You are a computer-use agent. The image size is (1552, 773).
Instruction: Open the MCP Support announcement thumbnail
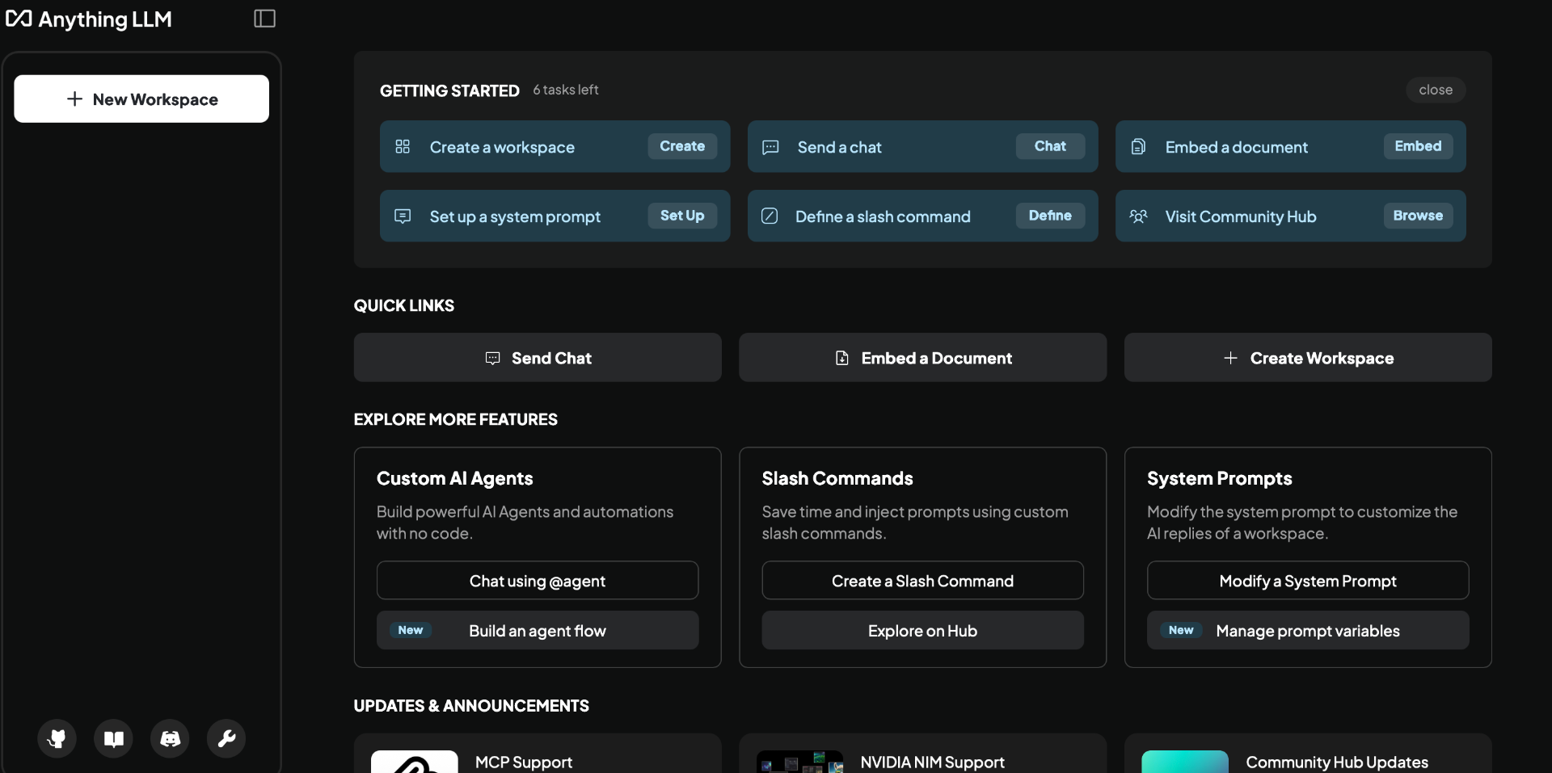[414, 762]
